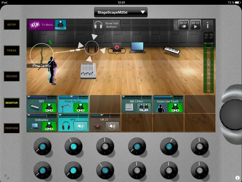The image size is (242, 182).
Task: Tap the laptop icon on the stage
Action: tap(137, 47)
